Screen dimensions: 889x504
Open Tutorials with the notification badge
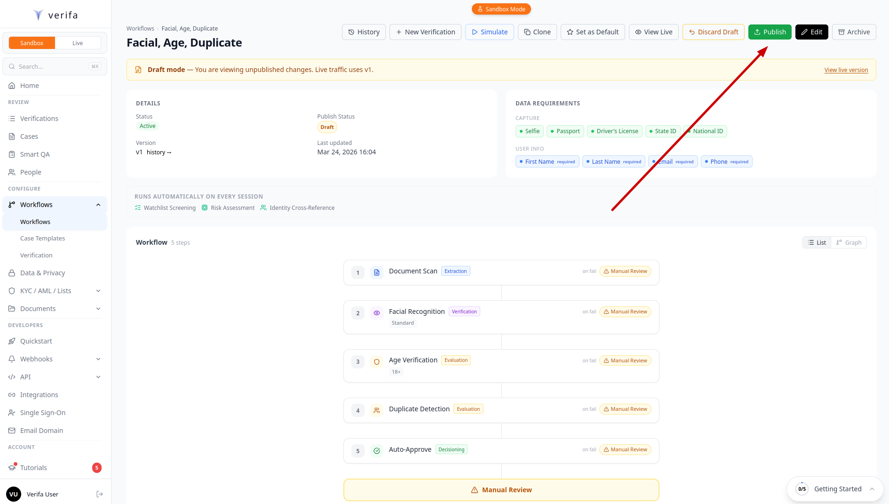click(33, 467)
